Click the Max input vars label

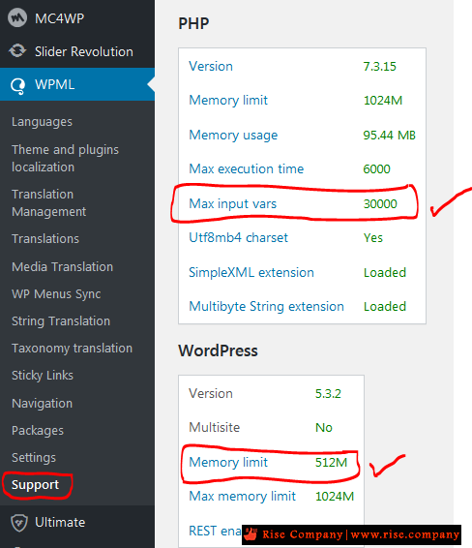pyautogui.click(x=232, y=203)
